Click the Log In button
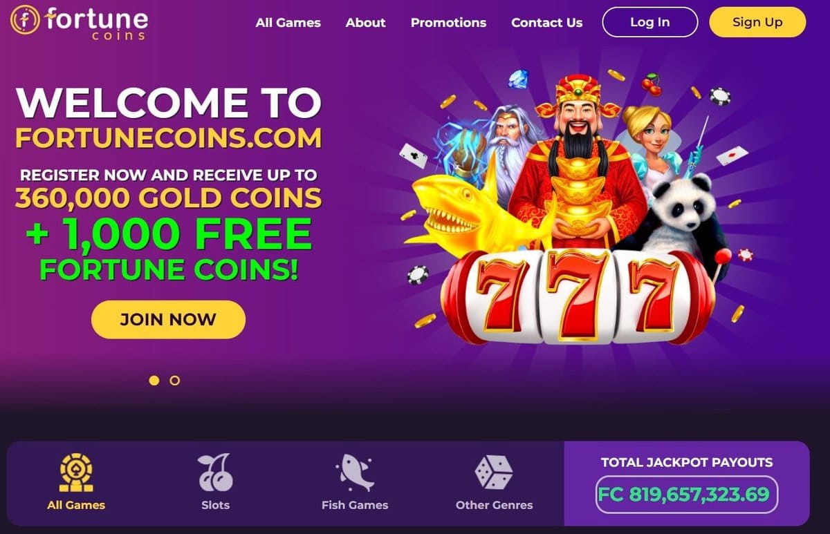Screen dimensions: 830x534 coord(650,22)
